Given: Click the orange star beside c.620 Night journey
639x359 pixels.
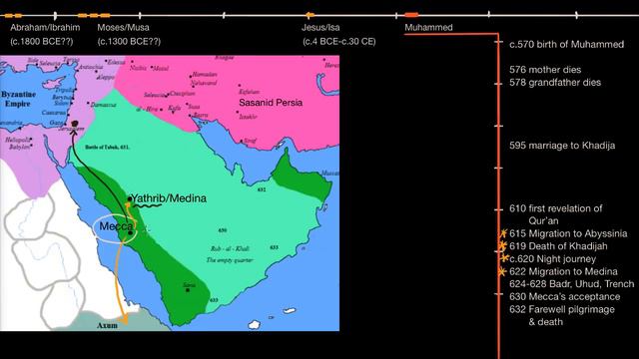Looking at the screenshot, I should (x=504, y=257).
